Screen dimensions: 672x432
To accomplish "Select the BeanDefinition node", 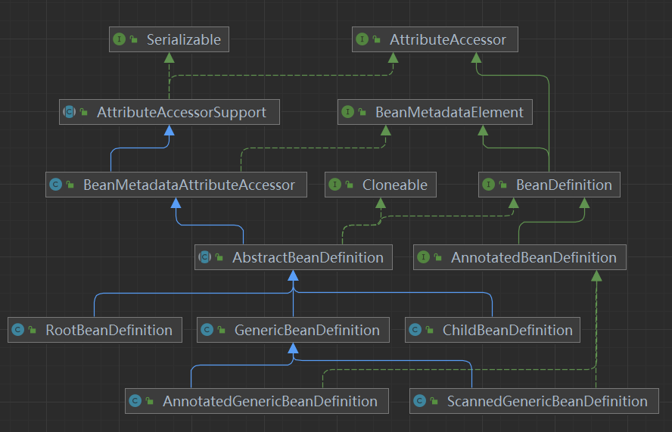I will click(x=549, y=185).
